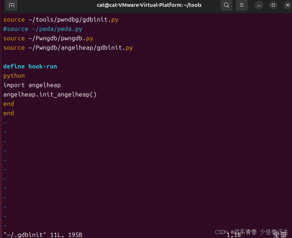Click the close window icon
This screenshot has width=292, height=238.
point(287,5)
